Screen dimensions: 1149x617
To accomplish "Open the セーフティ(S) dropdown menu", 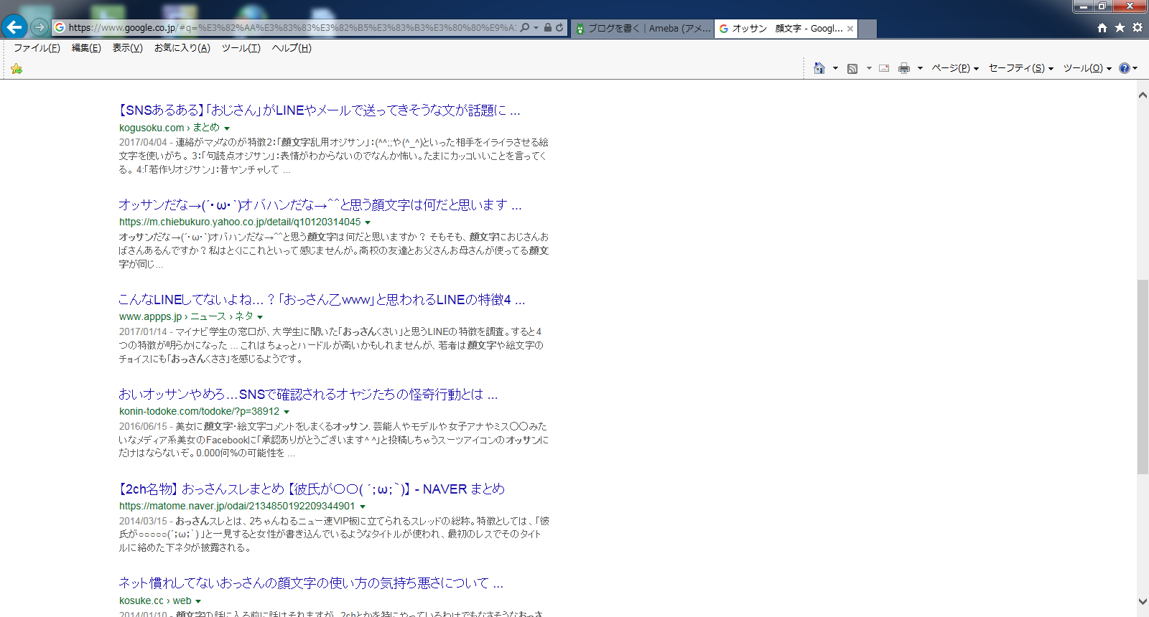I will 1021,68.
